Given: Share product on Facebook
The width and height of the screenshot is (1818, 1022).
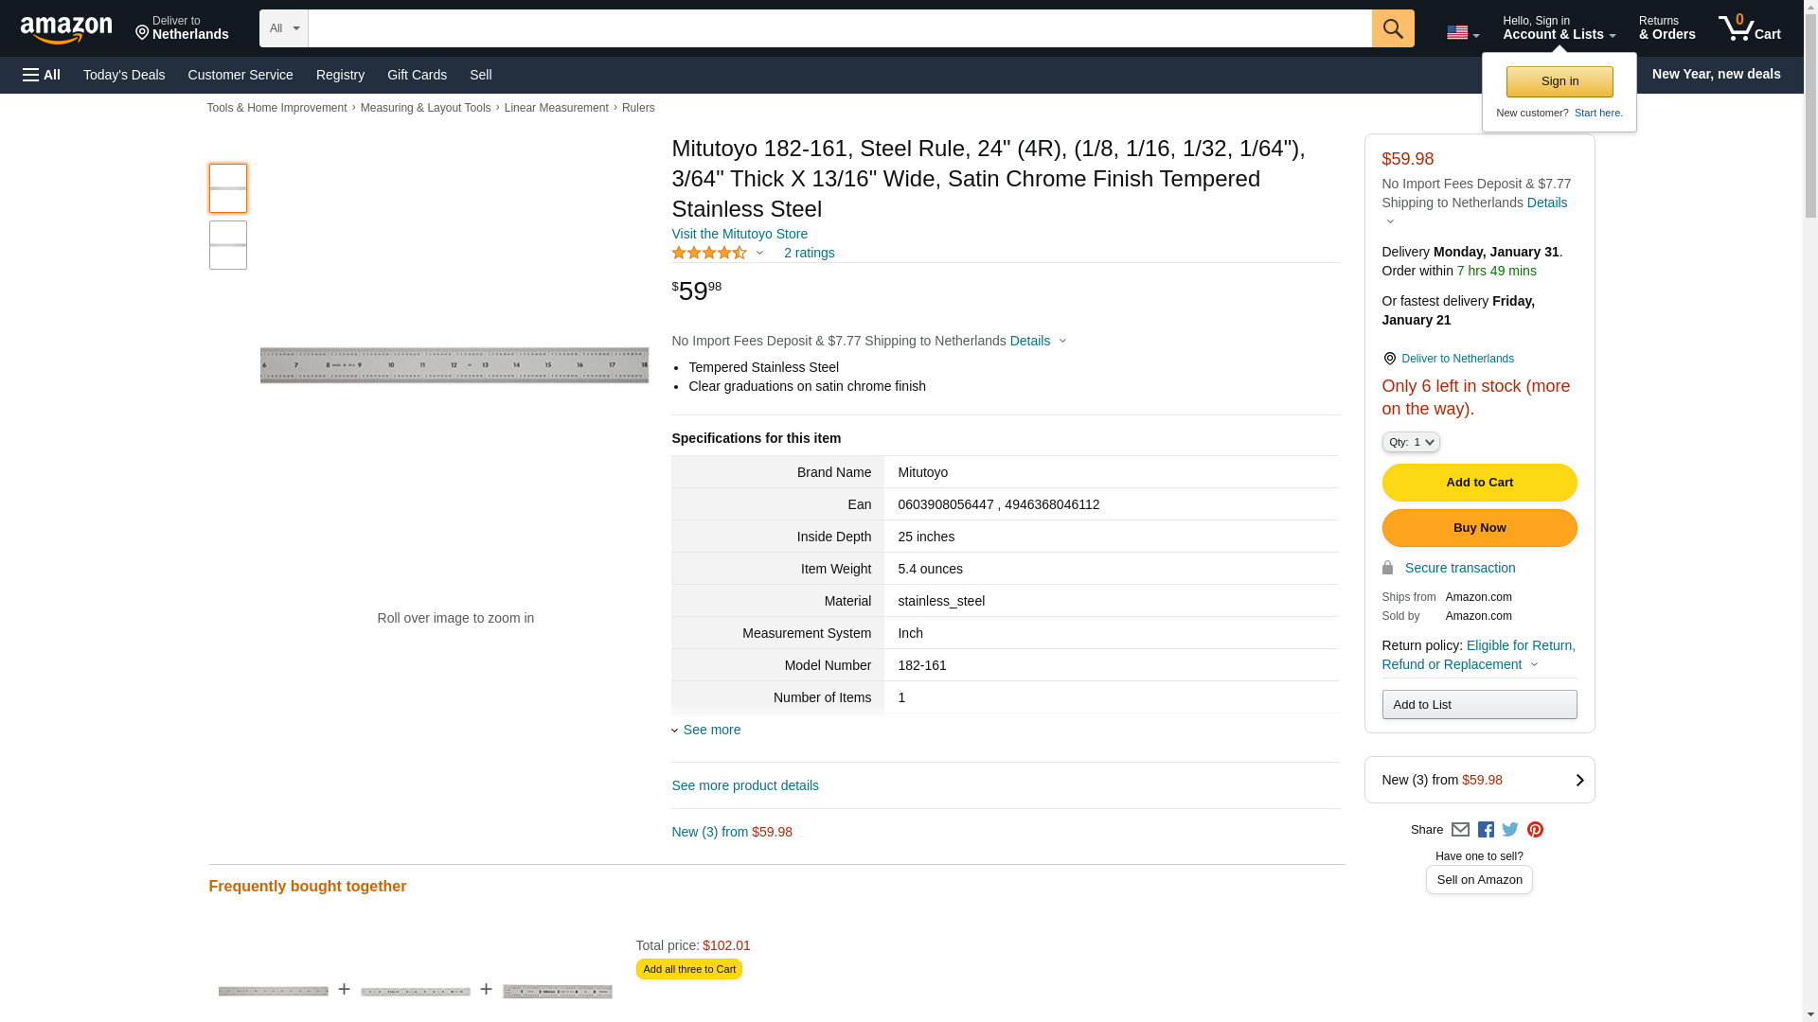Looking at the screenshot, I should pos(1486,830).
